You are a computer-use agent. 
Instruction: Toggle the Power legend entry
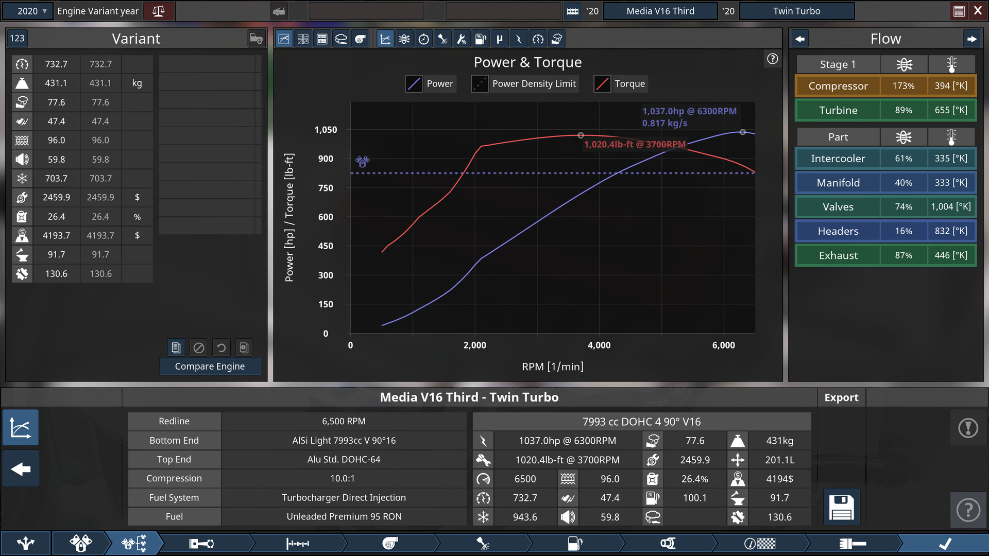(x=439, y=84)
